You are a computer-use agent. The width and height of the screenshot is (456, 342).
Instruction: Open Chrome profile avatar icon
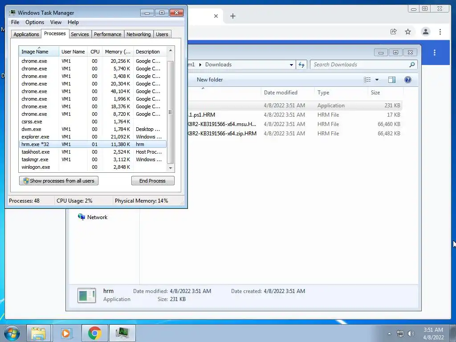pos(425,32)
